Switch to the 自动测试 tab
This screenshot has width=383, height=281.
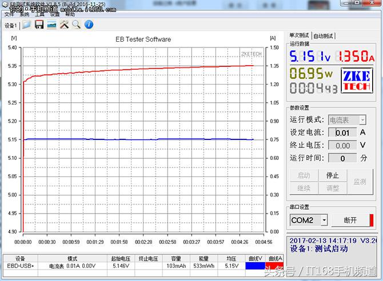[324, 36]
